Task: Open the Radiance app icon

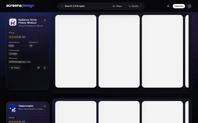Action: point(13,22)
